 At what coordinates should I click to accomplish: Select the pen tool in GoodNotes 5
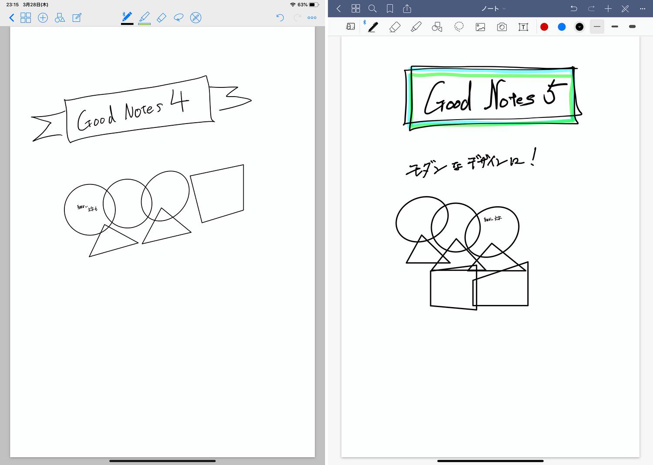coord(373,27)
